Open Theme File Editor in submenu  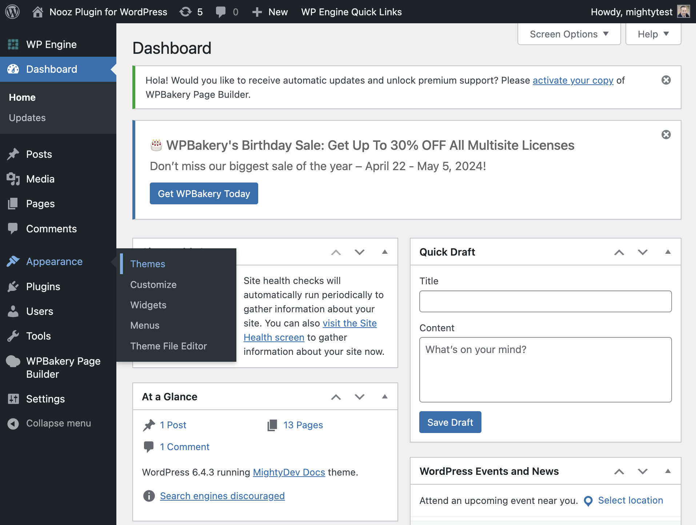(169, 346)
